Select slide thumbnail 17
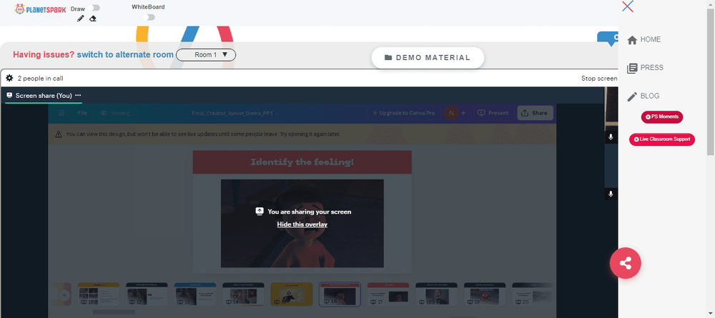Screen dimensions: 715x318 coord(388,294)
